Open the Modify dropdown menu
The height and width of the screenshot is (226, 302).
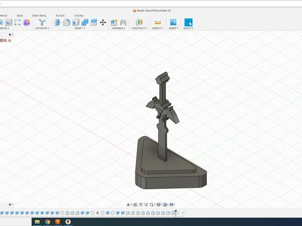tap(80, 28)
